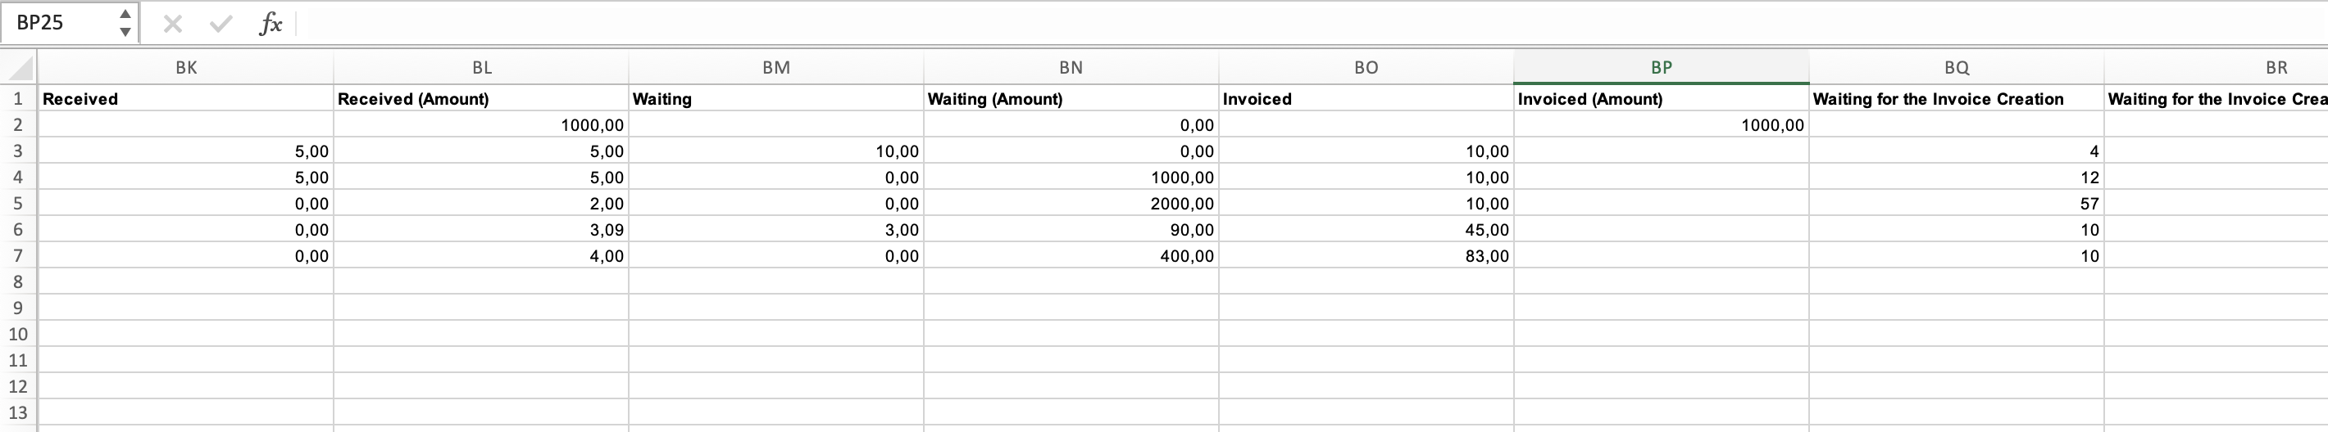
Task: Select the cell containing 2000,00
Action: tap(1071, 203)
